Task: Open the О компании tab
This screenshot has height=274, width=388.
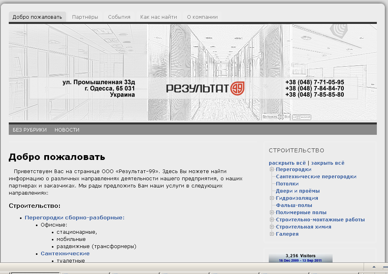Action: [x=202, y=17]
